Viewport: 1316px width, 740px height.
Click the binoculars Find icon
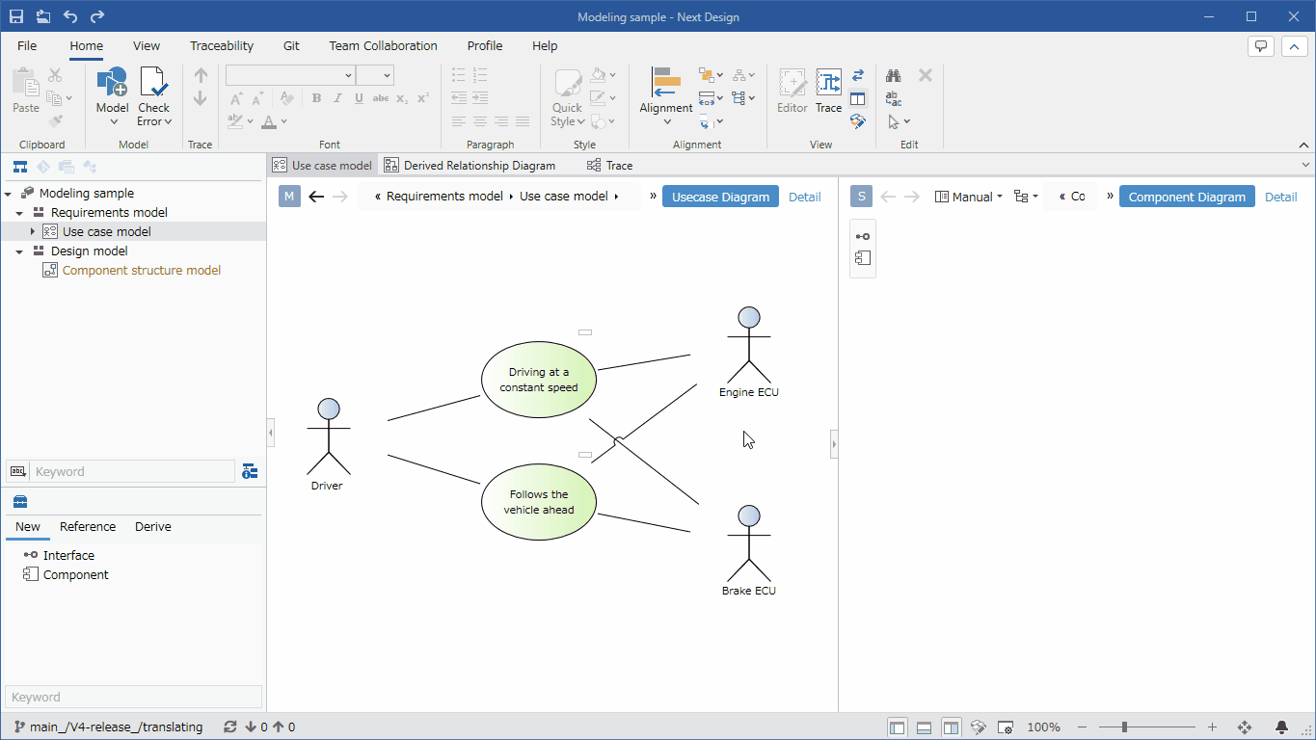[x=894, y=75]
